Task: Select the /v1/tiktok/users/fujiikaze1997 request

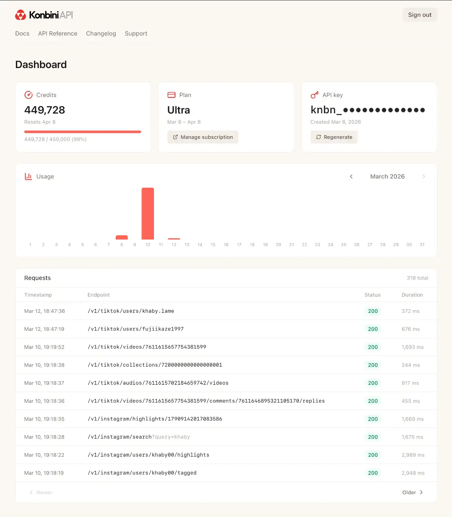Action: point(226,329)
